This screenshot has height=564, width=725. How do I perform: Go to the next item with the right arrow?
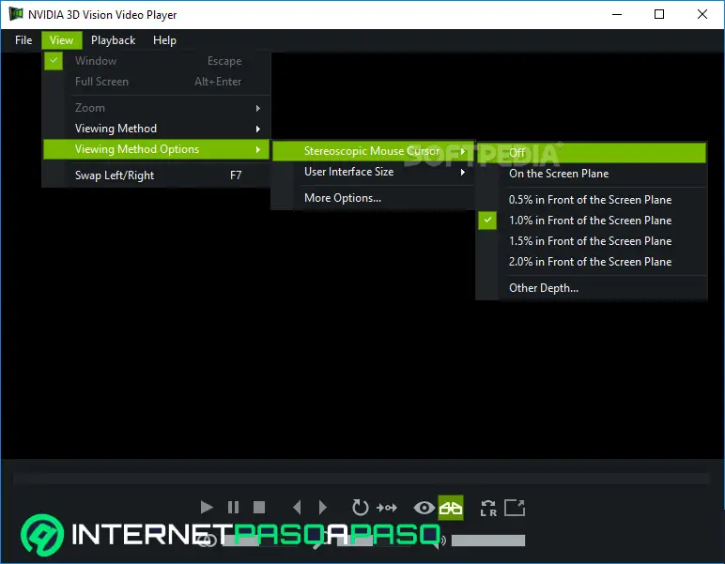[323, 508]
